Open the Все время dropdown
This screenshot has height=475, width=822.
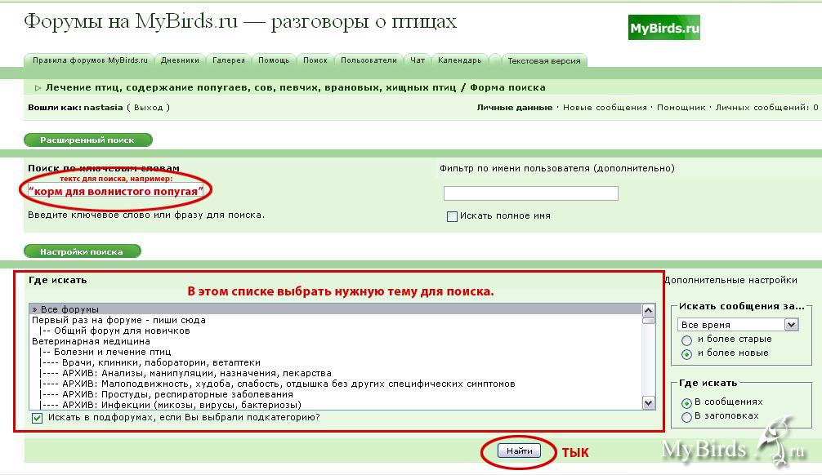738,325
